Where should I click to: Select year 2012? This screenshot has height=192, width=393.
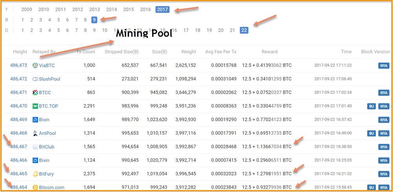[x=77, y=9]
